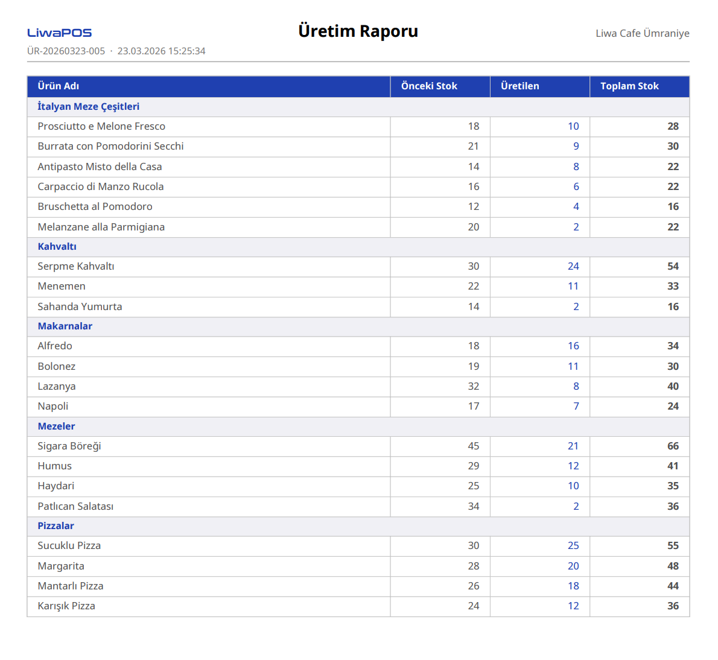Select the Liwa Cafe Ümraniye branch name
Screen dimensions: 718x660
pyautogui.click(x=642, y=33)
